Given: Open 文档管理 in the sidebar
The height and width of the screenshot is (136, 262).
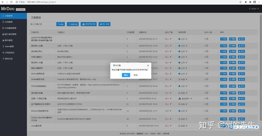Looking at the screenshot, I should pos(13,22).
